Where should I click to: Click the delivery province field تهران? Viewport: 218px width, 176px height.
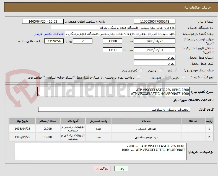[x=154, y=57]
